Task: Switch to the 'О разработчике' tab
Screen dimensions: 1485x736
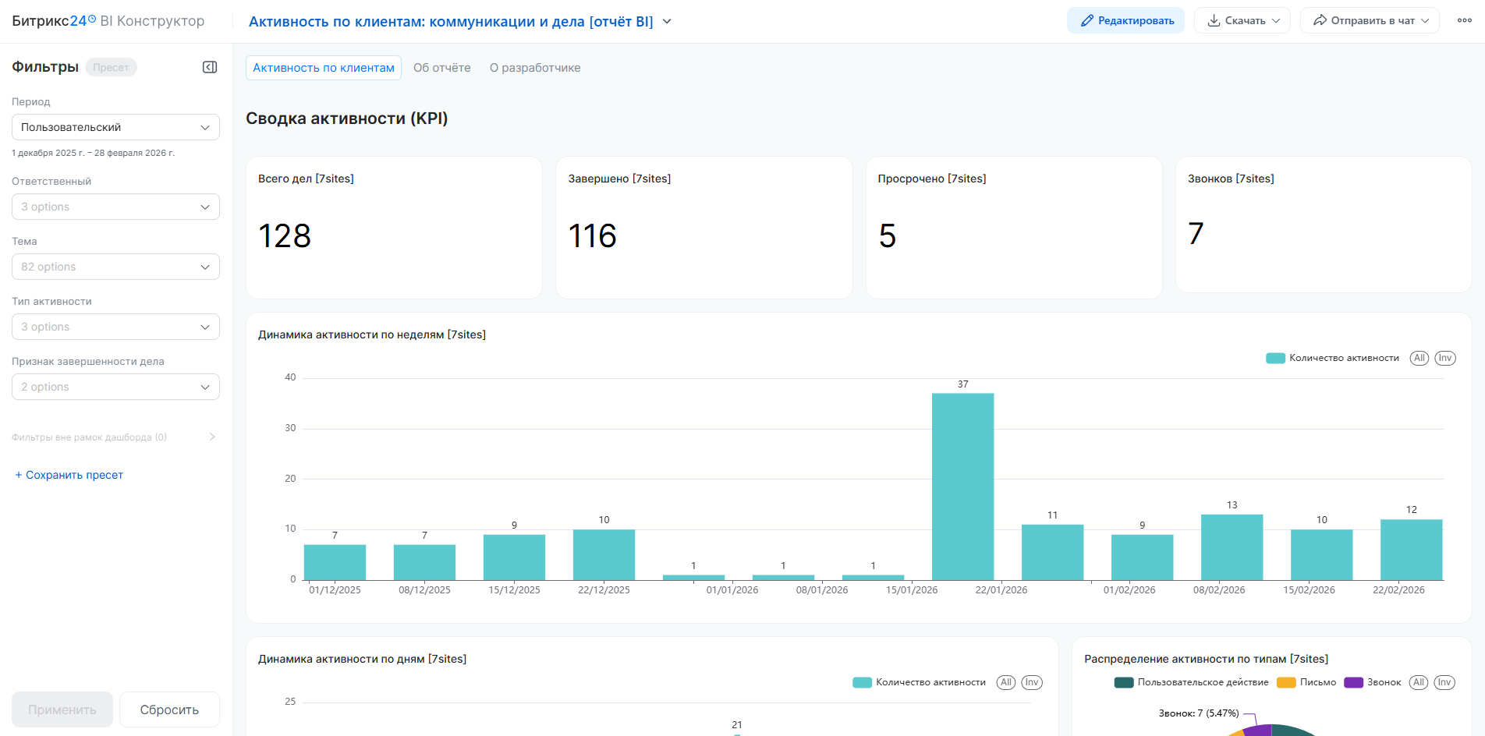Action: tap(534, 68)
